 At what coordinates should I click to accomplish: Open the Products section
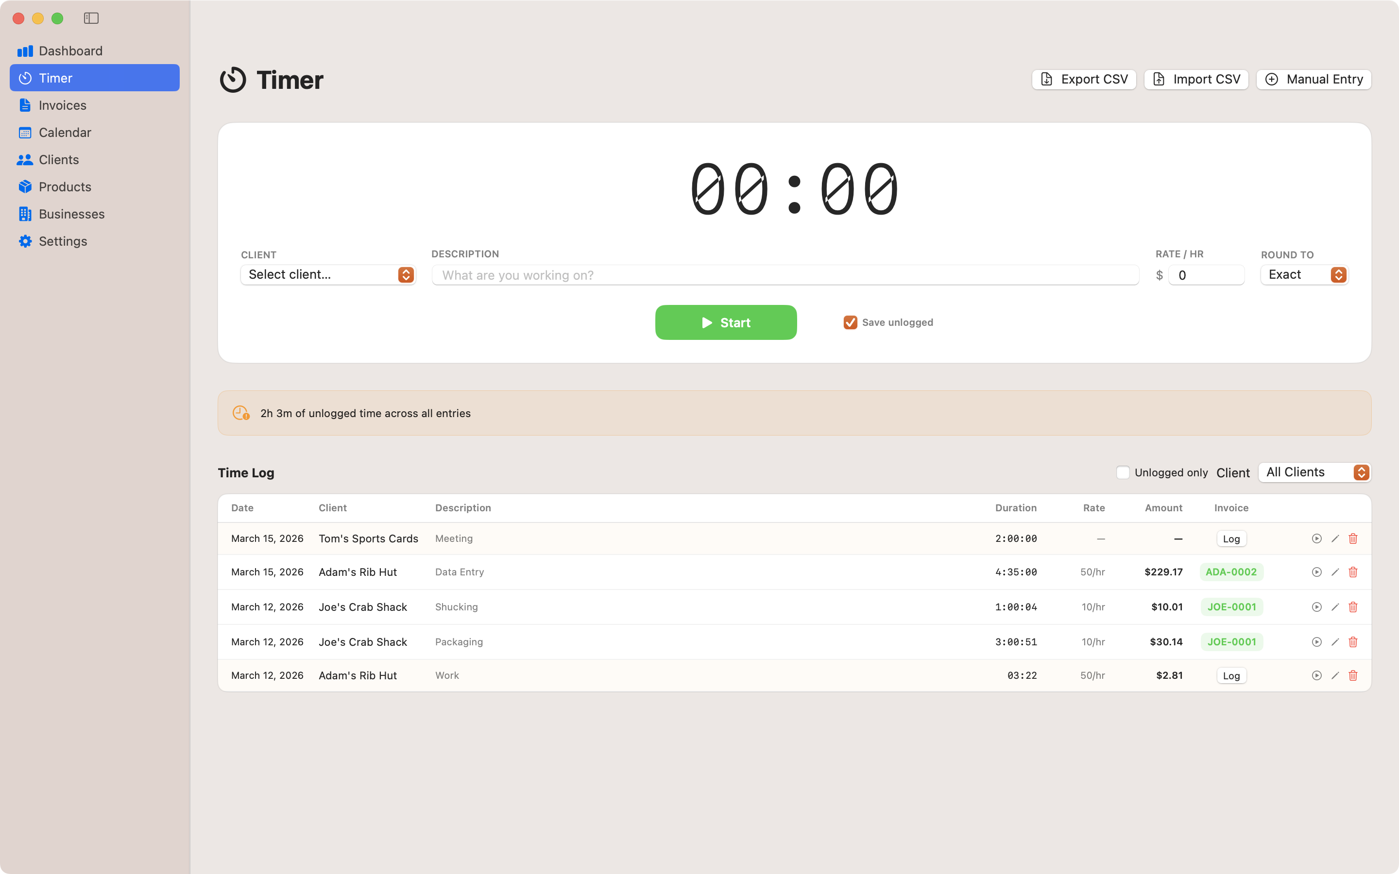95,187
